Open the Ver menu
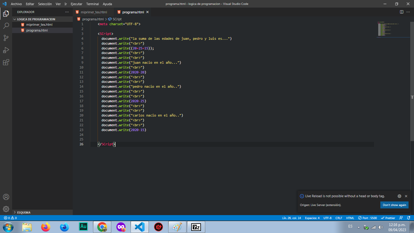Screen dimensions: 414x233 pyautogui.click(x=58, y=4)
